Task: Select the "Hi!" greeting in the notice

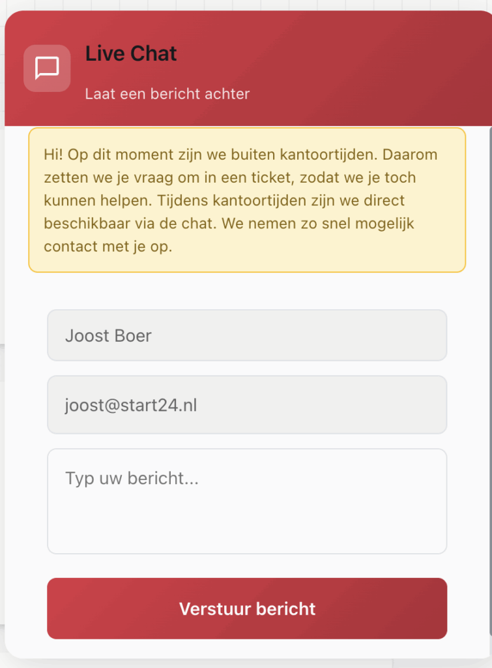Action: tap(53, 155)
